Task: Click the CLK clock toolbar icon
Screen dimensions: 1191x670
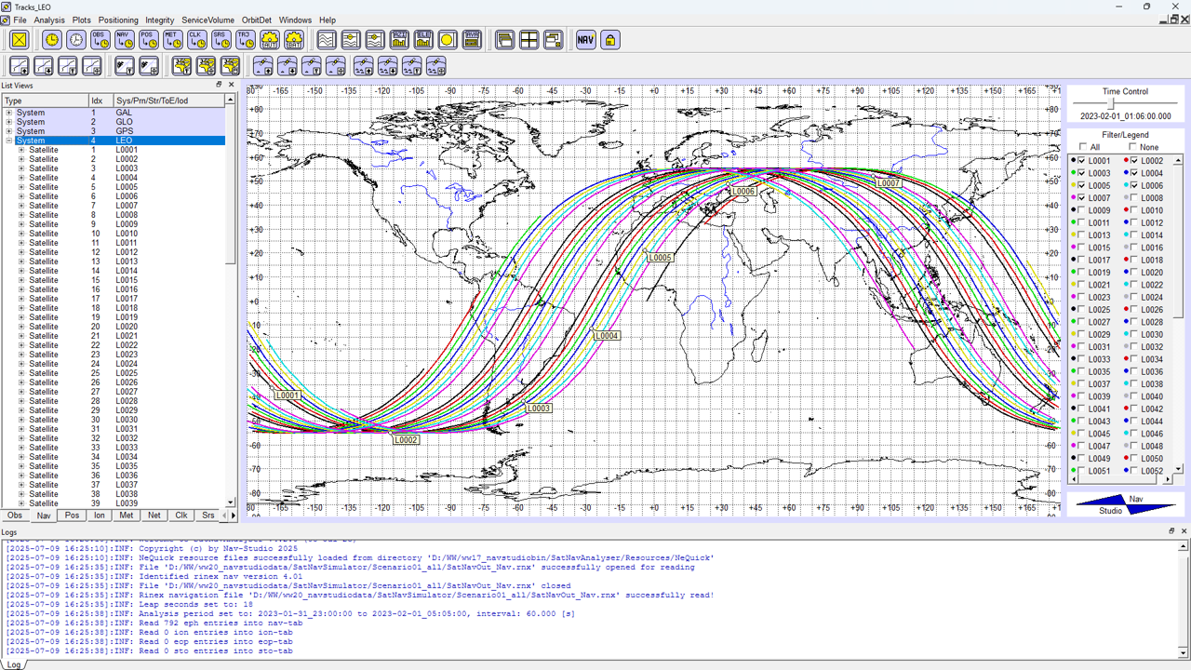Action: (x=196, y=40)
